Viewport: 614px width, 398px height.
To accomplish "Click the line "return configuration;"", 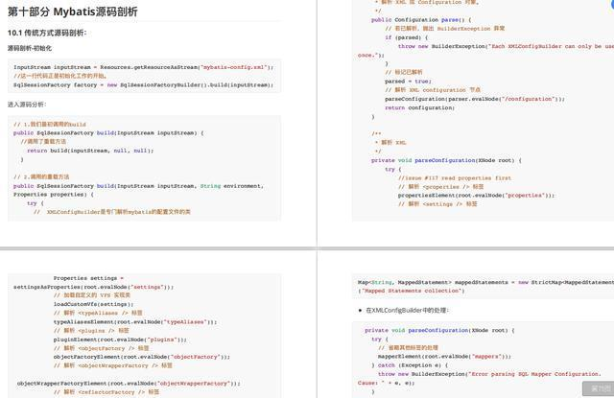I will (420, 107).
